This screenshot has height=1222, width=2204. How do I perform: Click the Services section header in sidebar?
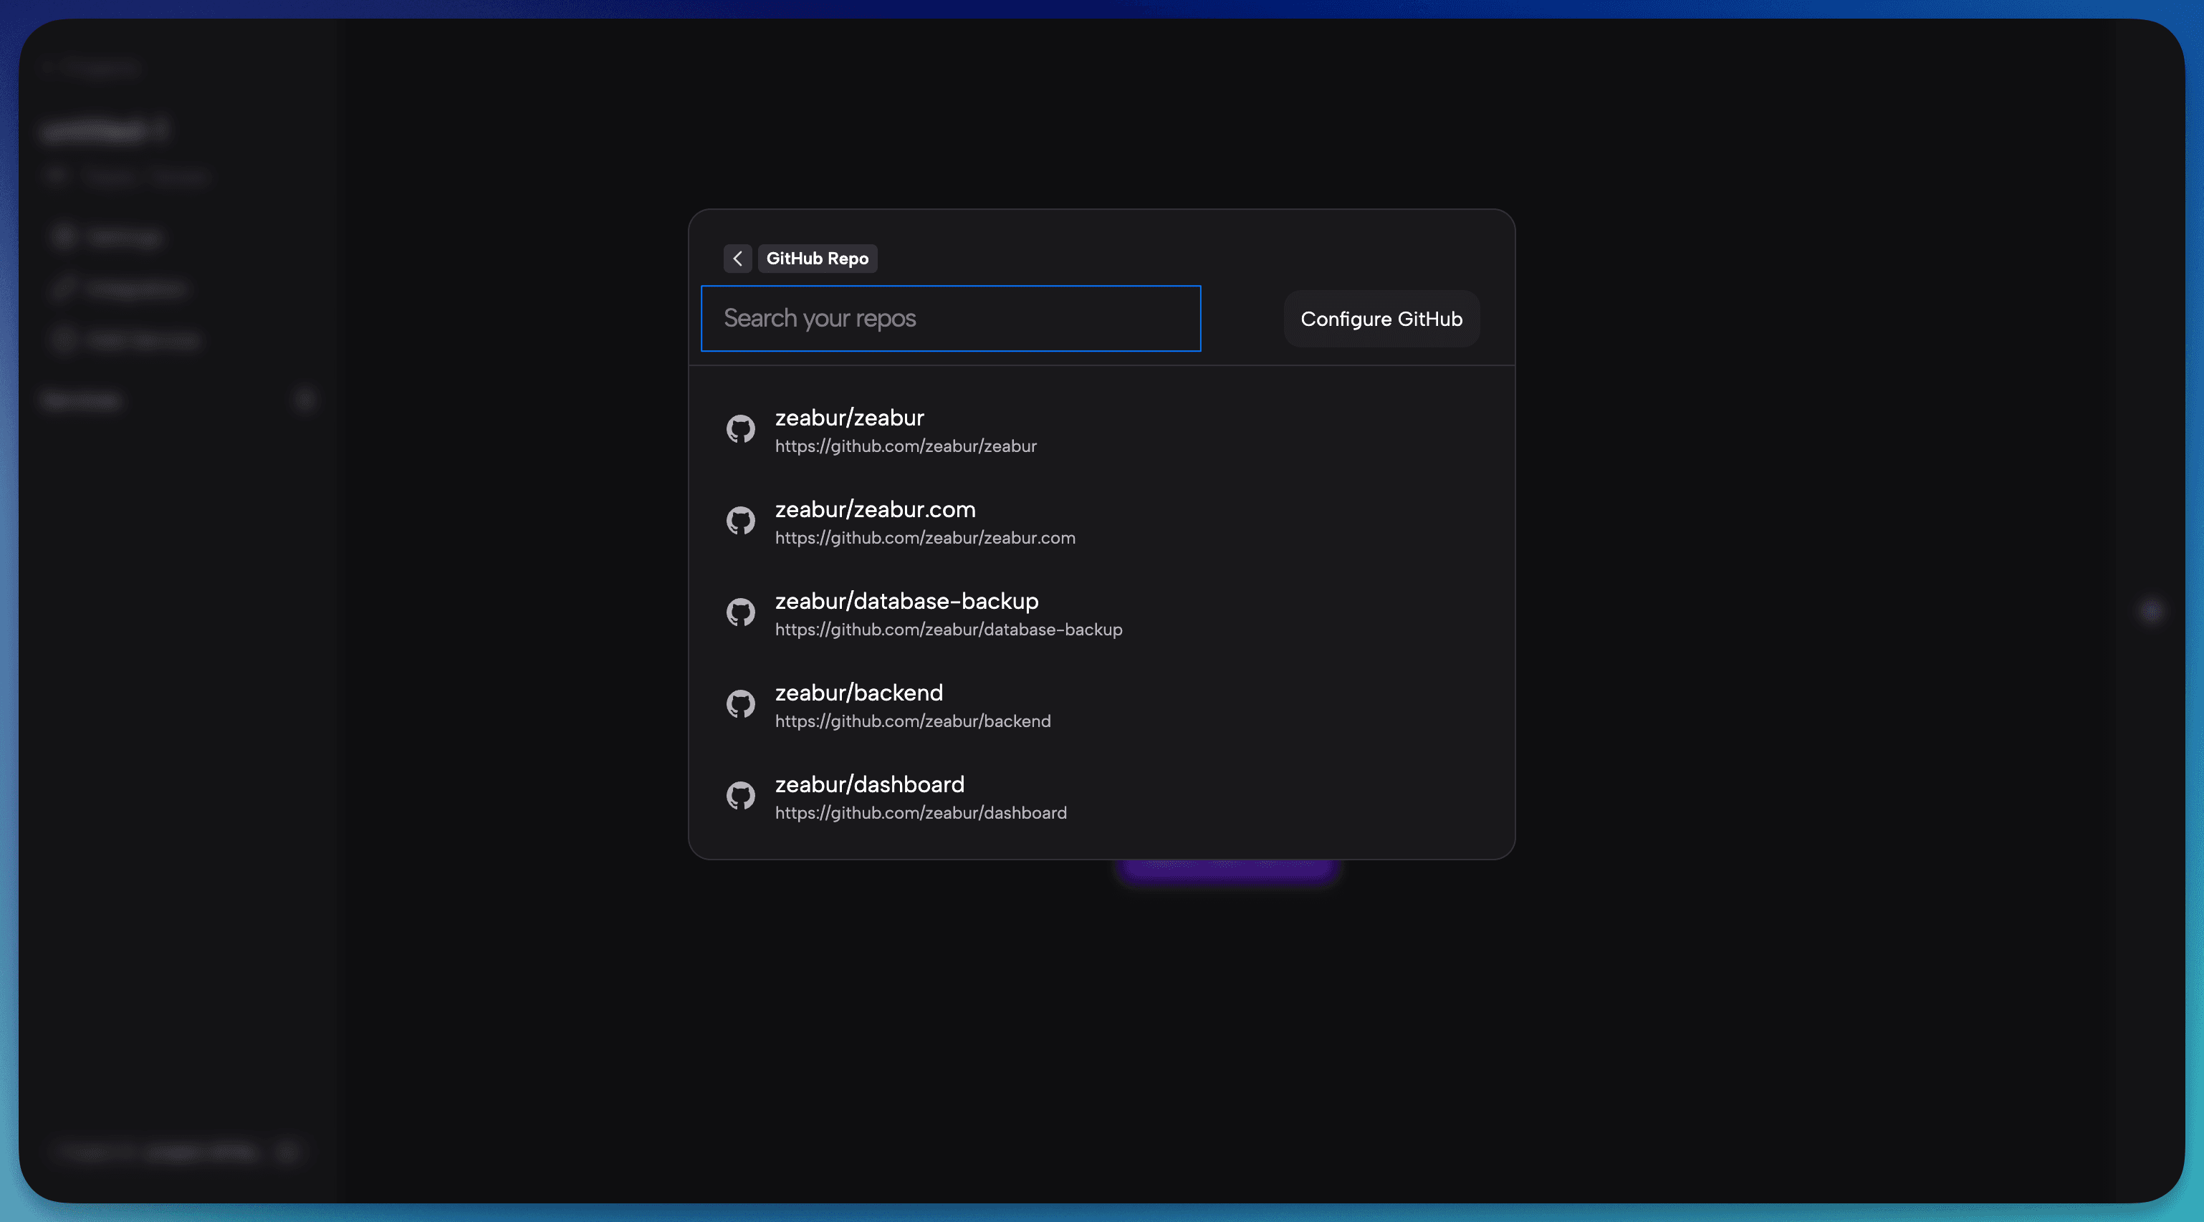click(81, 400)
